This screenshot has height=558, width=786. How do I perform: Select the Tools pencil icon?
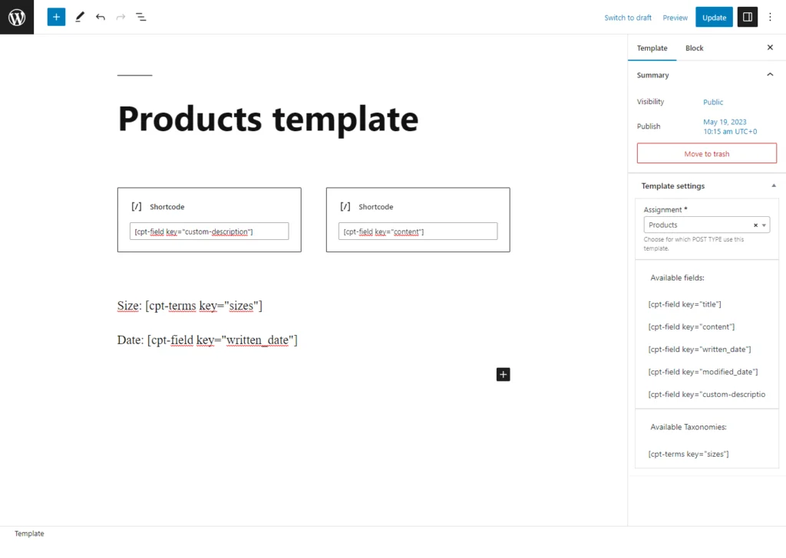[80, 16]
